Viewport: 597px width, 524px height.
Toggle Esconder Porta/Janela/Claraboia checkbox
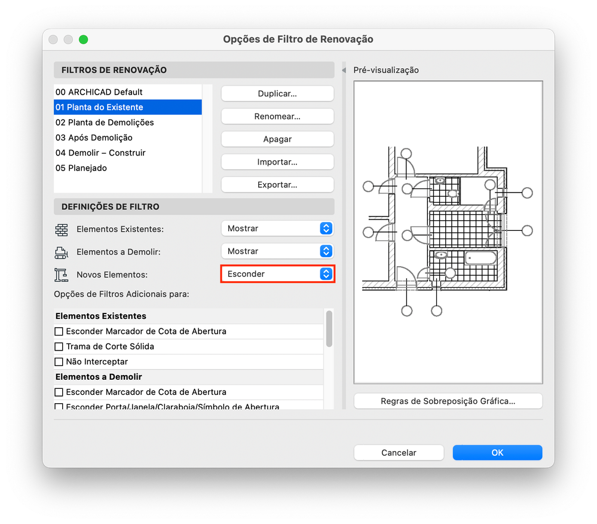tap(59, 406)
